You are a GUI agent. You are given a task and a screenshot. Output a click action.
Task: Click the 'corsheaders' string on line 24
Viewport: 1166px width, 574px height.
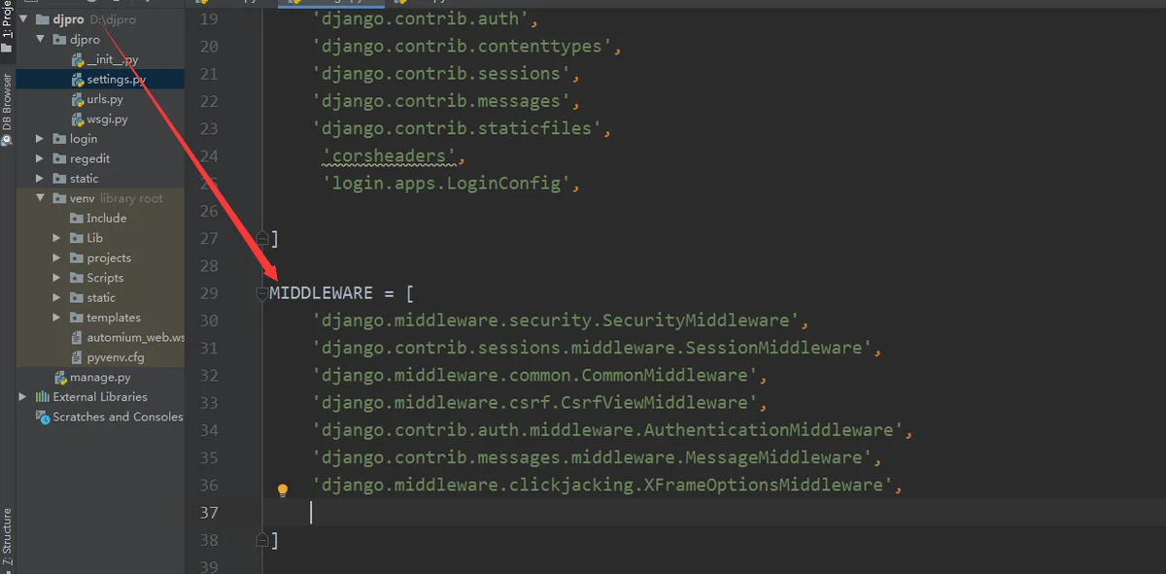coord(390,155)
